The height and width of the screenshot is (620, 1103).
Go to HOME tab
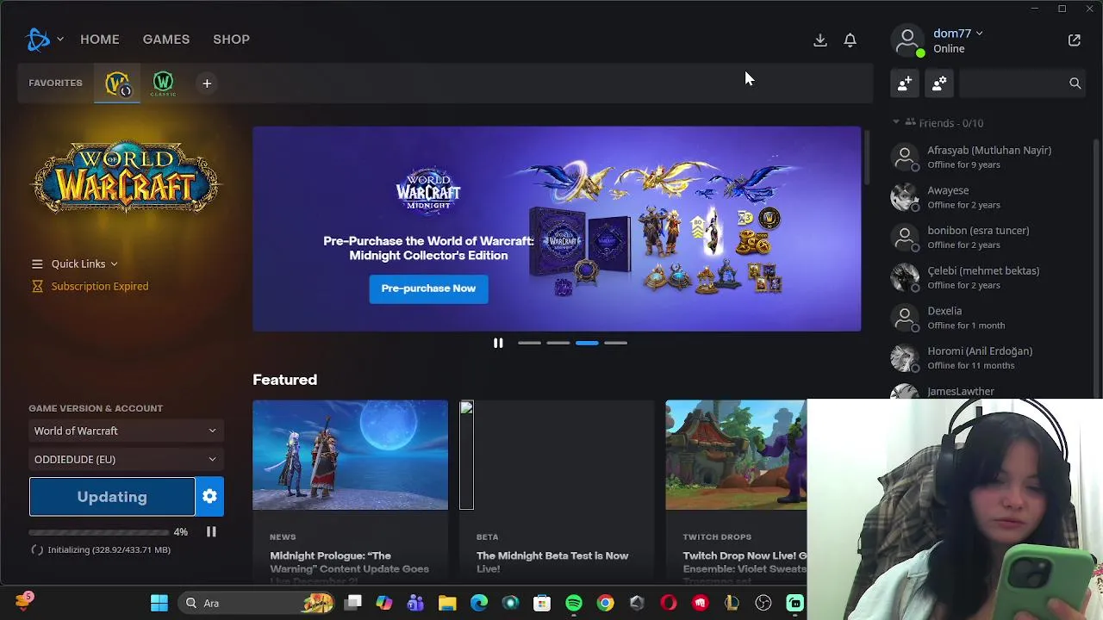click(x=100, y=40)
